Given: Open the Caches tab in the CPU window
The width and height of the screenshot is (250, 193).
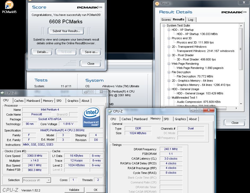Looking at the screenshot, I should pyautogui.click(x=19, y=101).
